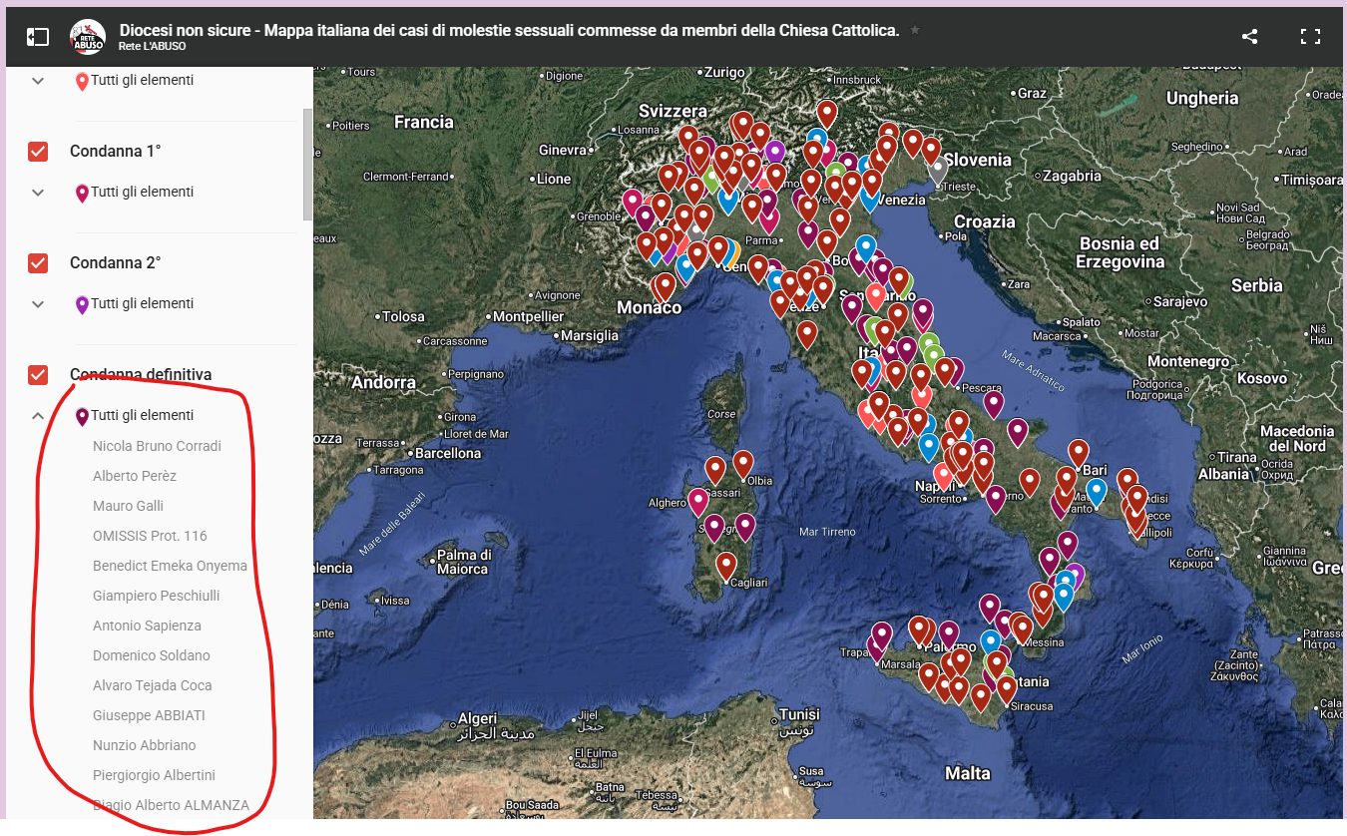Expand the Condanna 1° elements list

38,193
